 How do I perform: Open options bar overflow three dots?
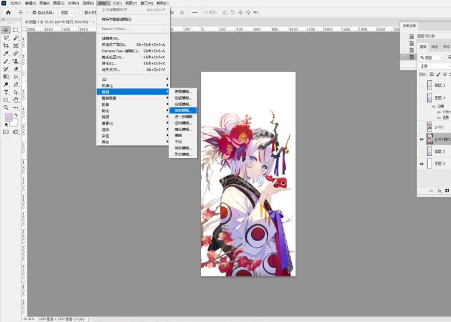195,13
